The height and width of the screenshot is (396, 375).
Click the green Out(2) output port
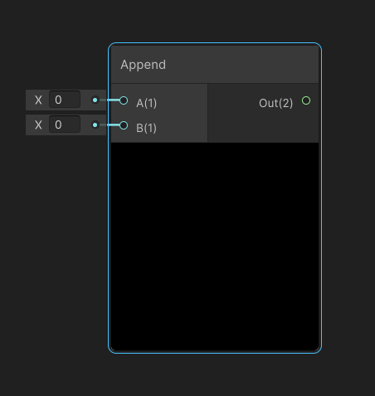click(306, 100)
